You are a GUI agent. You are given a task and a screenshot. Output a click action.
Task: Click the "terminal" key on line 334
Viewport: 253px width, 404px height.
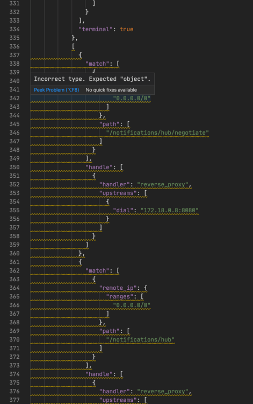(96, 29)
